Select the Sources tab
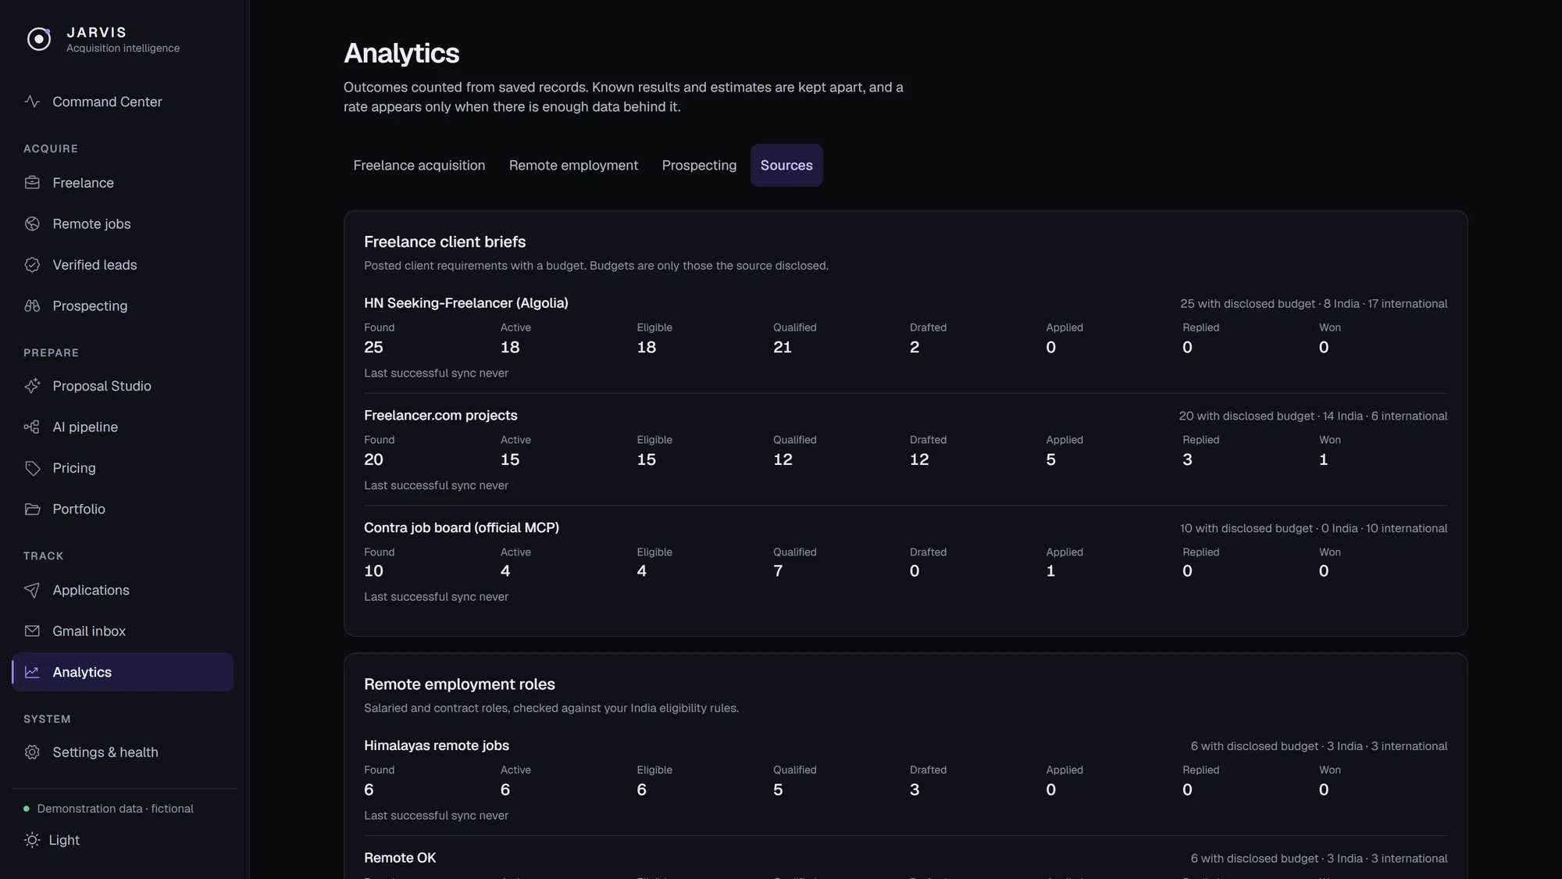 coord(786,165)
